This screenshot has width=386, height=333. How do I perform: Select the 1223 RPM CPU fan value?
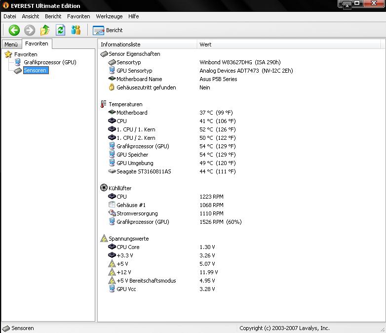[x=211, y=197]
